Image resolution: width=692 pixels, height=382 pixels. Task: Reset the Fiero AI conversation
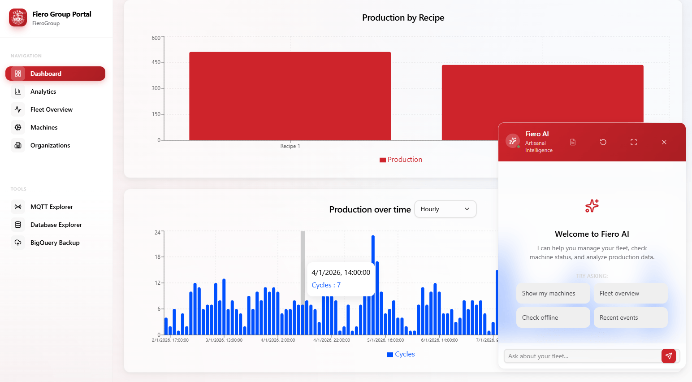click(x=603, y=142)
